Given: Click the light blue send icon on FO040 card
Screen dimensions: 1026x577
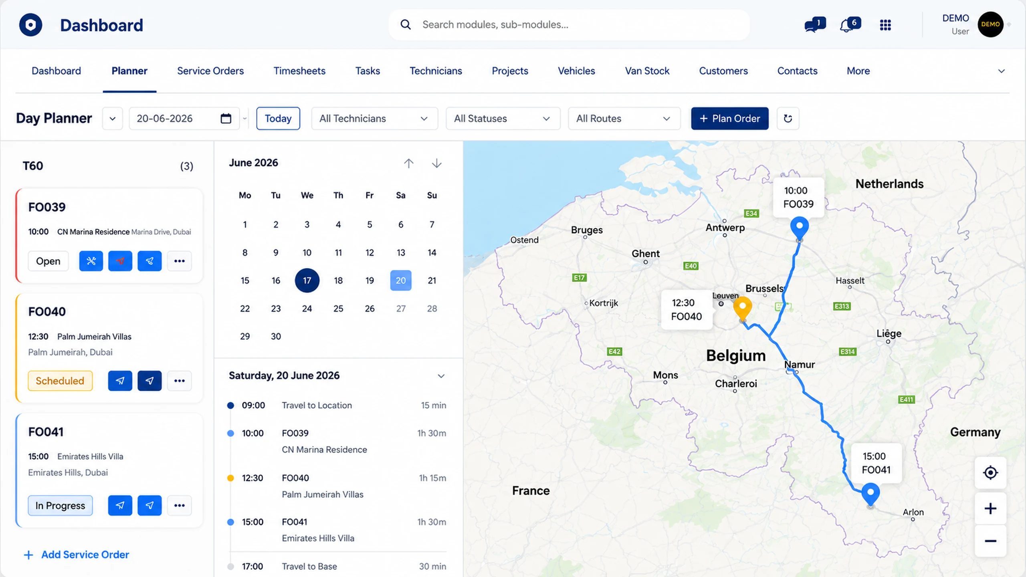Looking at the screenshot, I should click(x=120, y=381).
